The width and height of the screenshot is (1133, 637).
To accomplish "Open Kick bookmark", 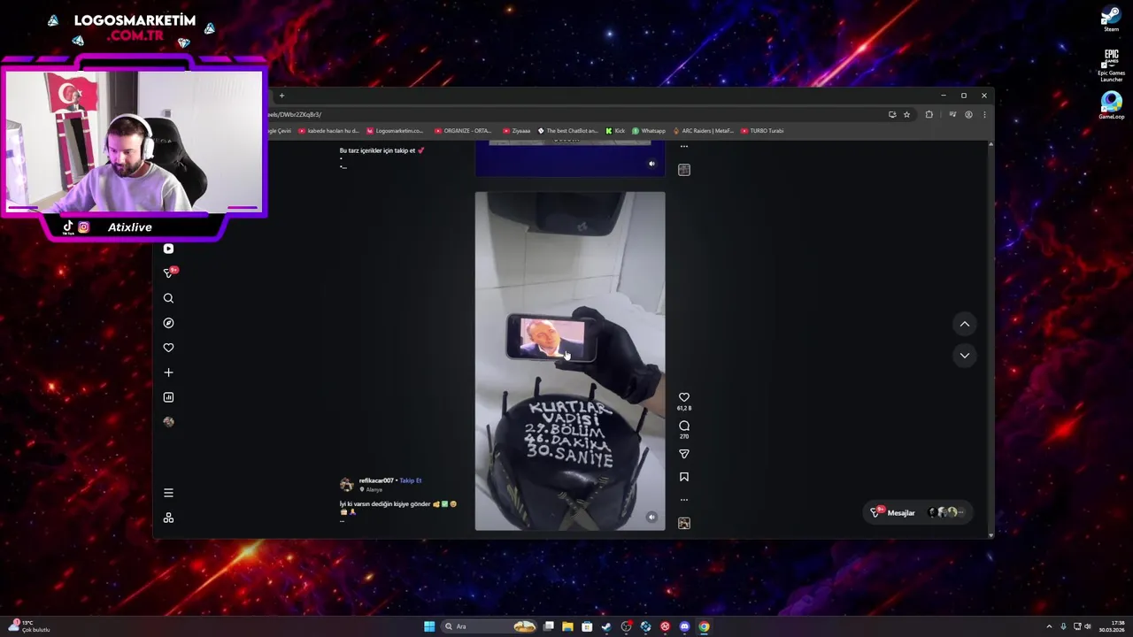I will click(x=615, y=131).
